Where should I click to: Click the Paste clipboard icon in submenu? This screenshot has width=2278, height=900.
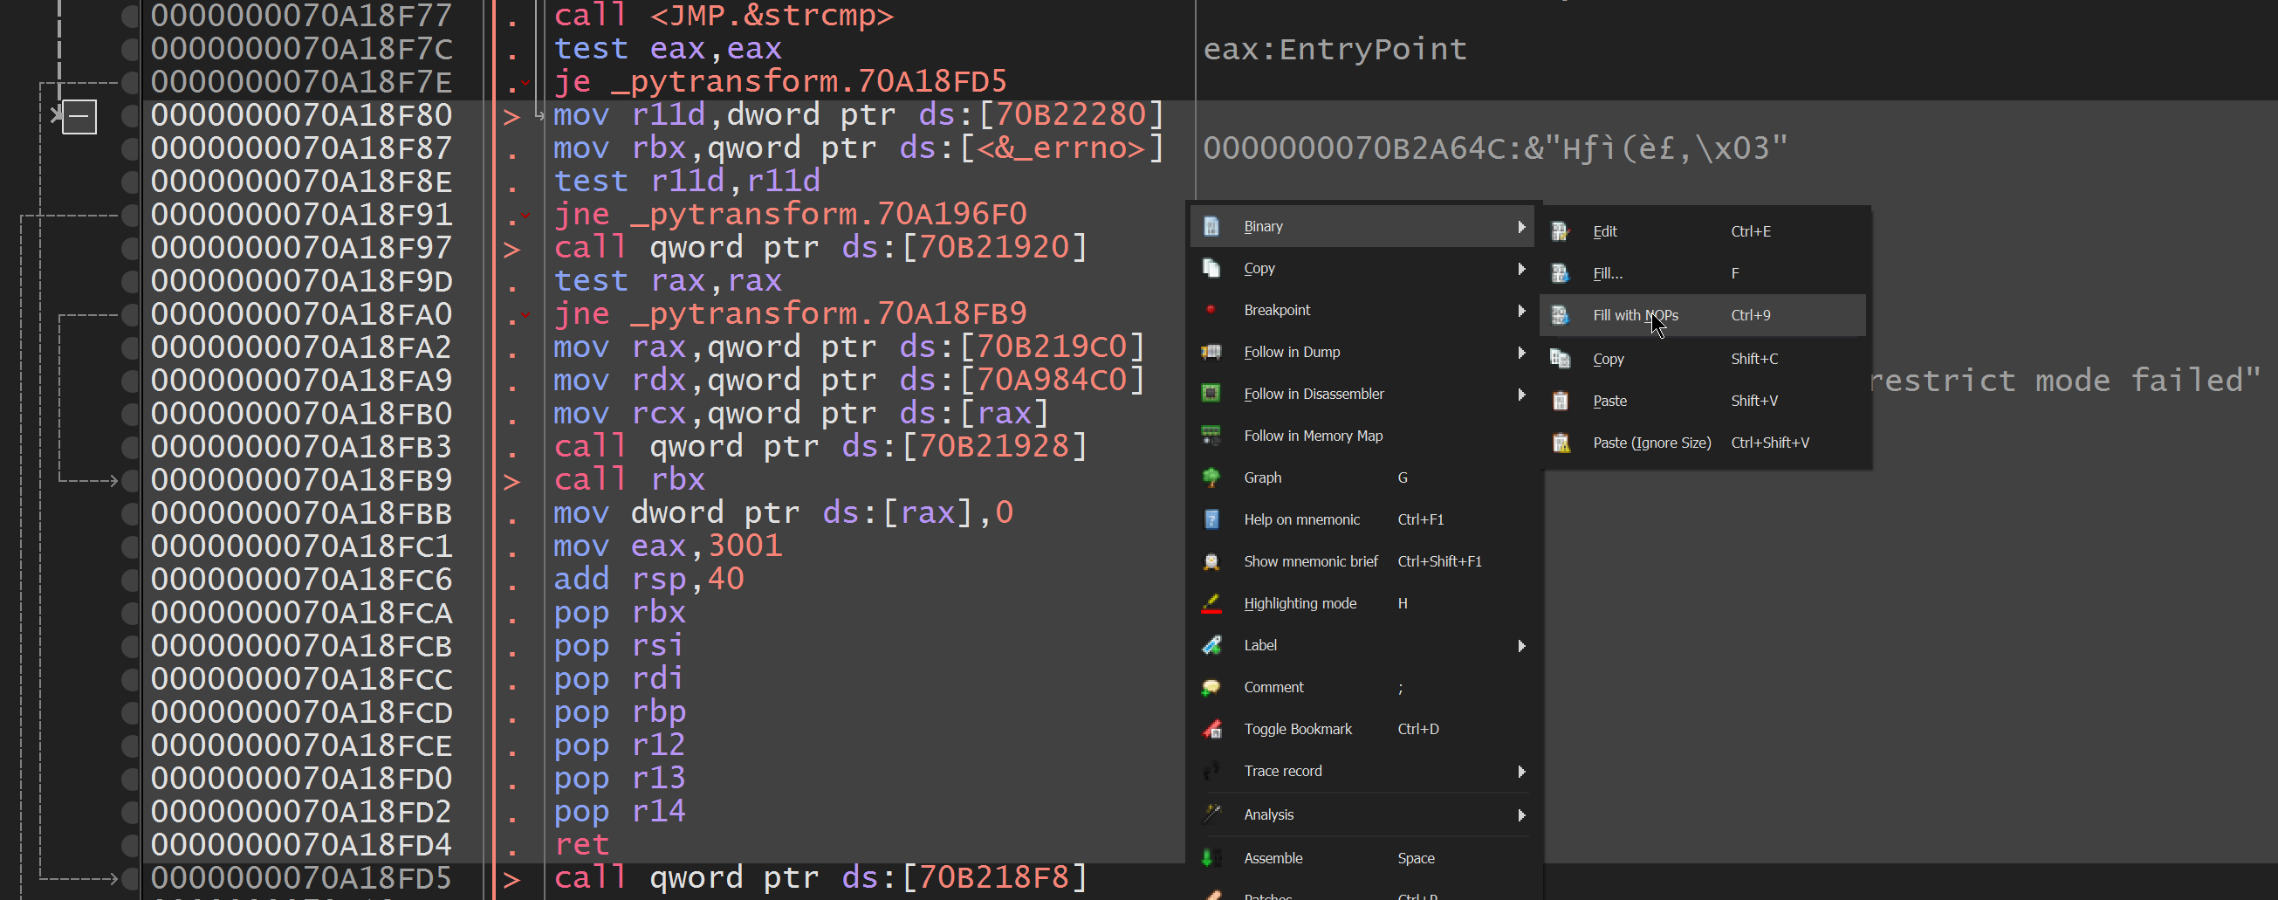[x=1561, y=402]
